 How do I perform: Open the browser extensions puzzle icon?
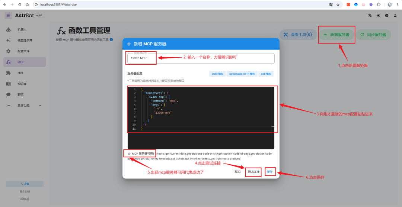pos(379,4)
